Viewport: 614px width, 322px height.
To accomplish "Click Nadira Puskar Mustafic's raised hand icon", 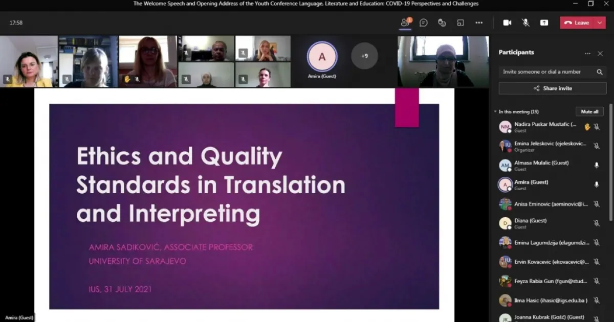I will [587, 127].
